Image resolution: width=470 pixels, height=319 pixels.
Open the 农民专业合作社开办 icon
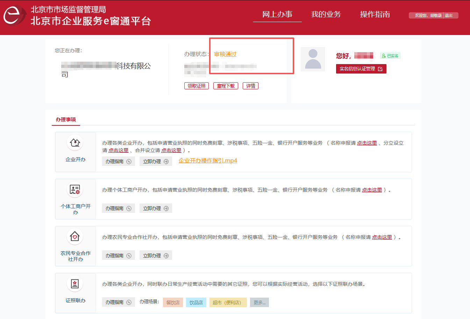tap(75, 236)
